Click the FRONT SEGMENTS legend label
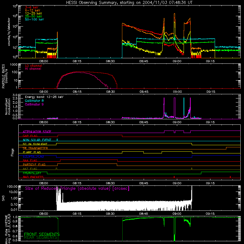Screen dimensions: 244x244 point(42,234)
